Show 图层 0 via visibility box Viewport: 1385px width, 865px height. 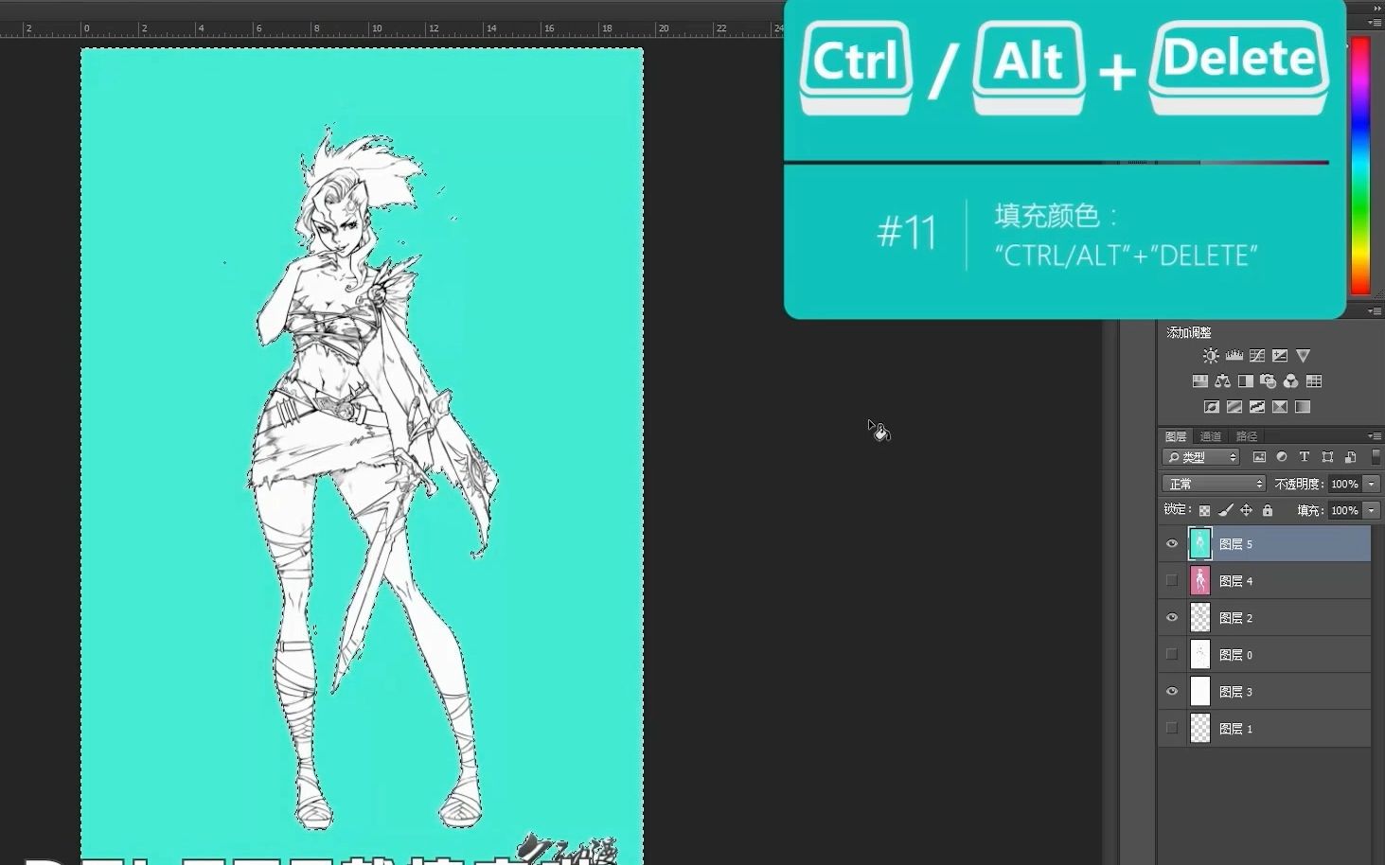click(x=1172, y=654)
